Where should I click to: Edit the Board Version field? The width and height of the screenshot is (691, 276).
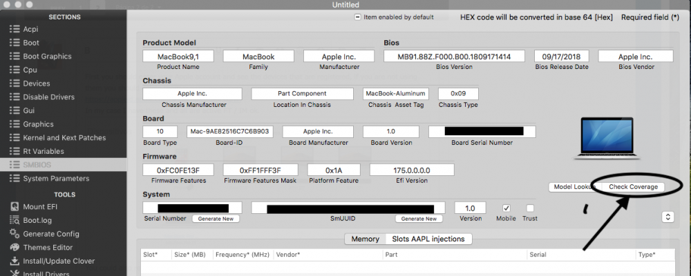click(x=391, y=132)
